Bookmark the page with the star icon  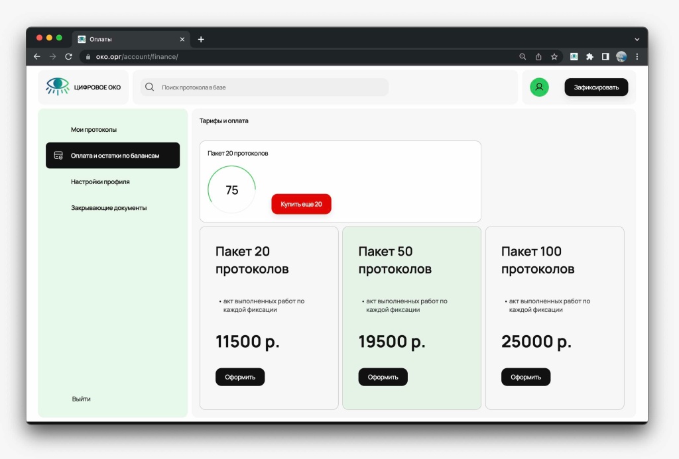click(554, 57)
